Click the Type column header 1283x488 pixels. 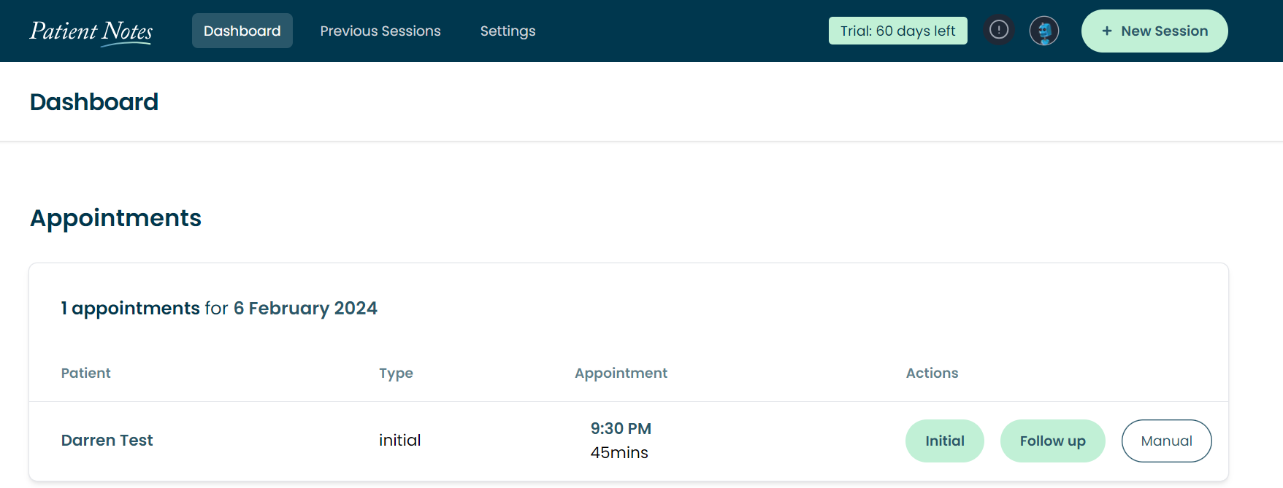tap(396, 373)
